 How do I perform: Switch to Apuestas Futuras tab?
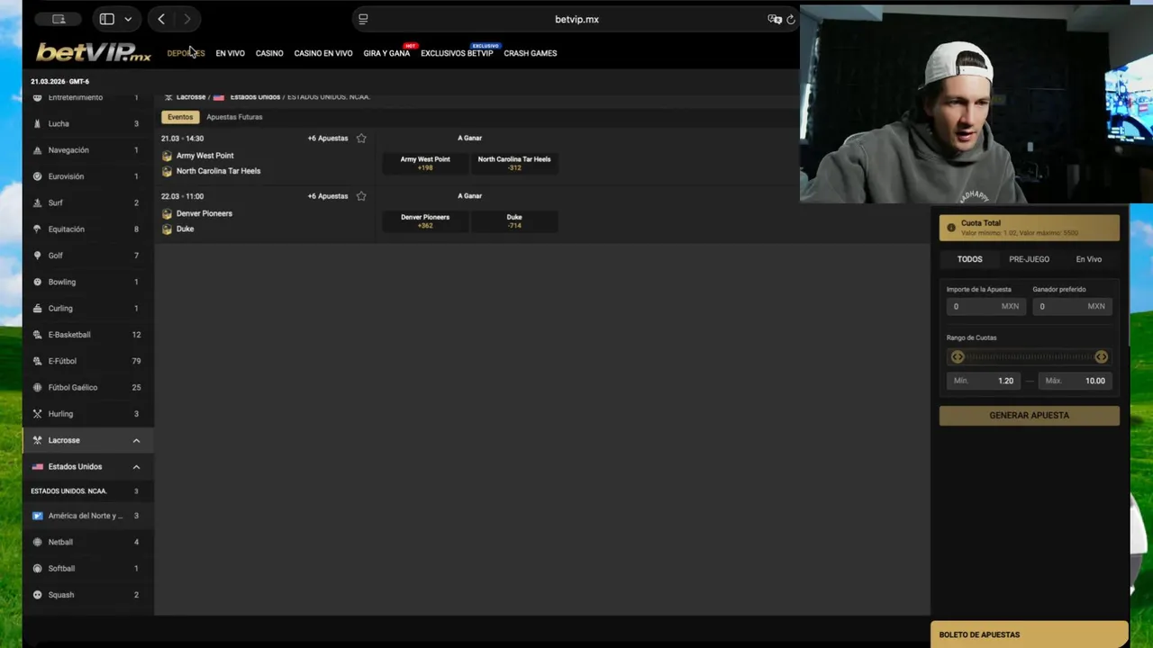(x=234, y=117)
